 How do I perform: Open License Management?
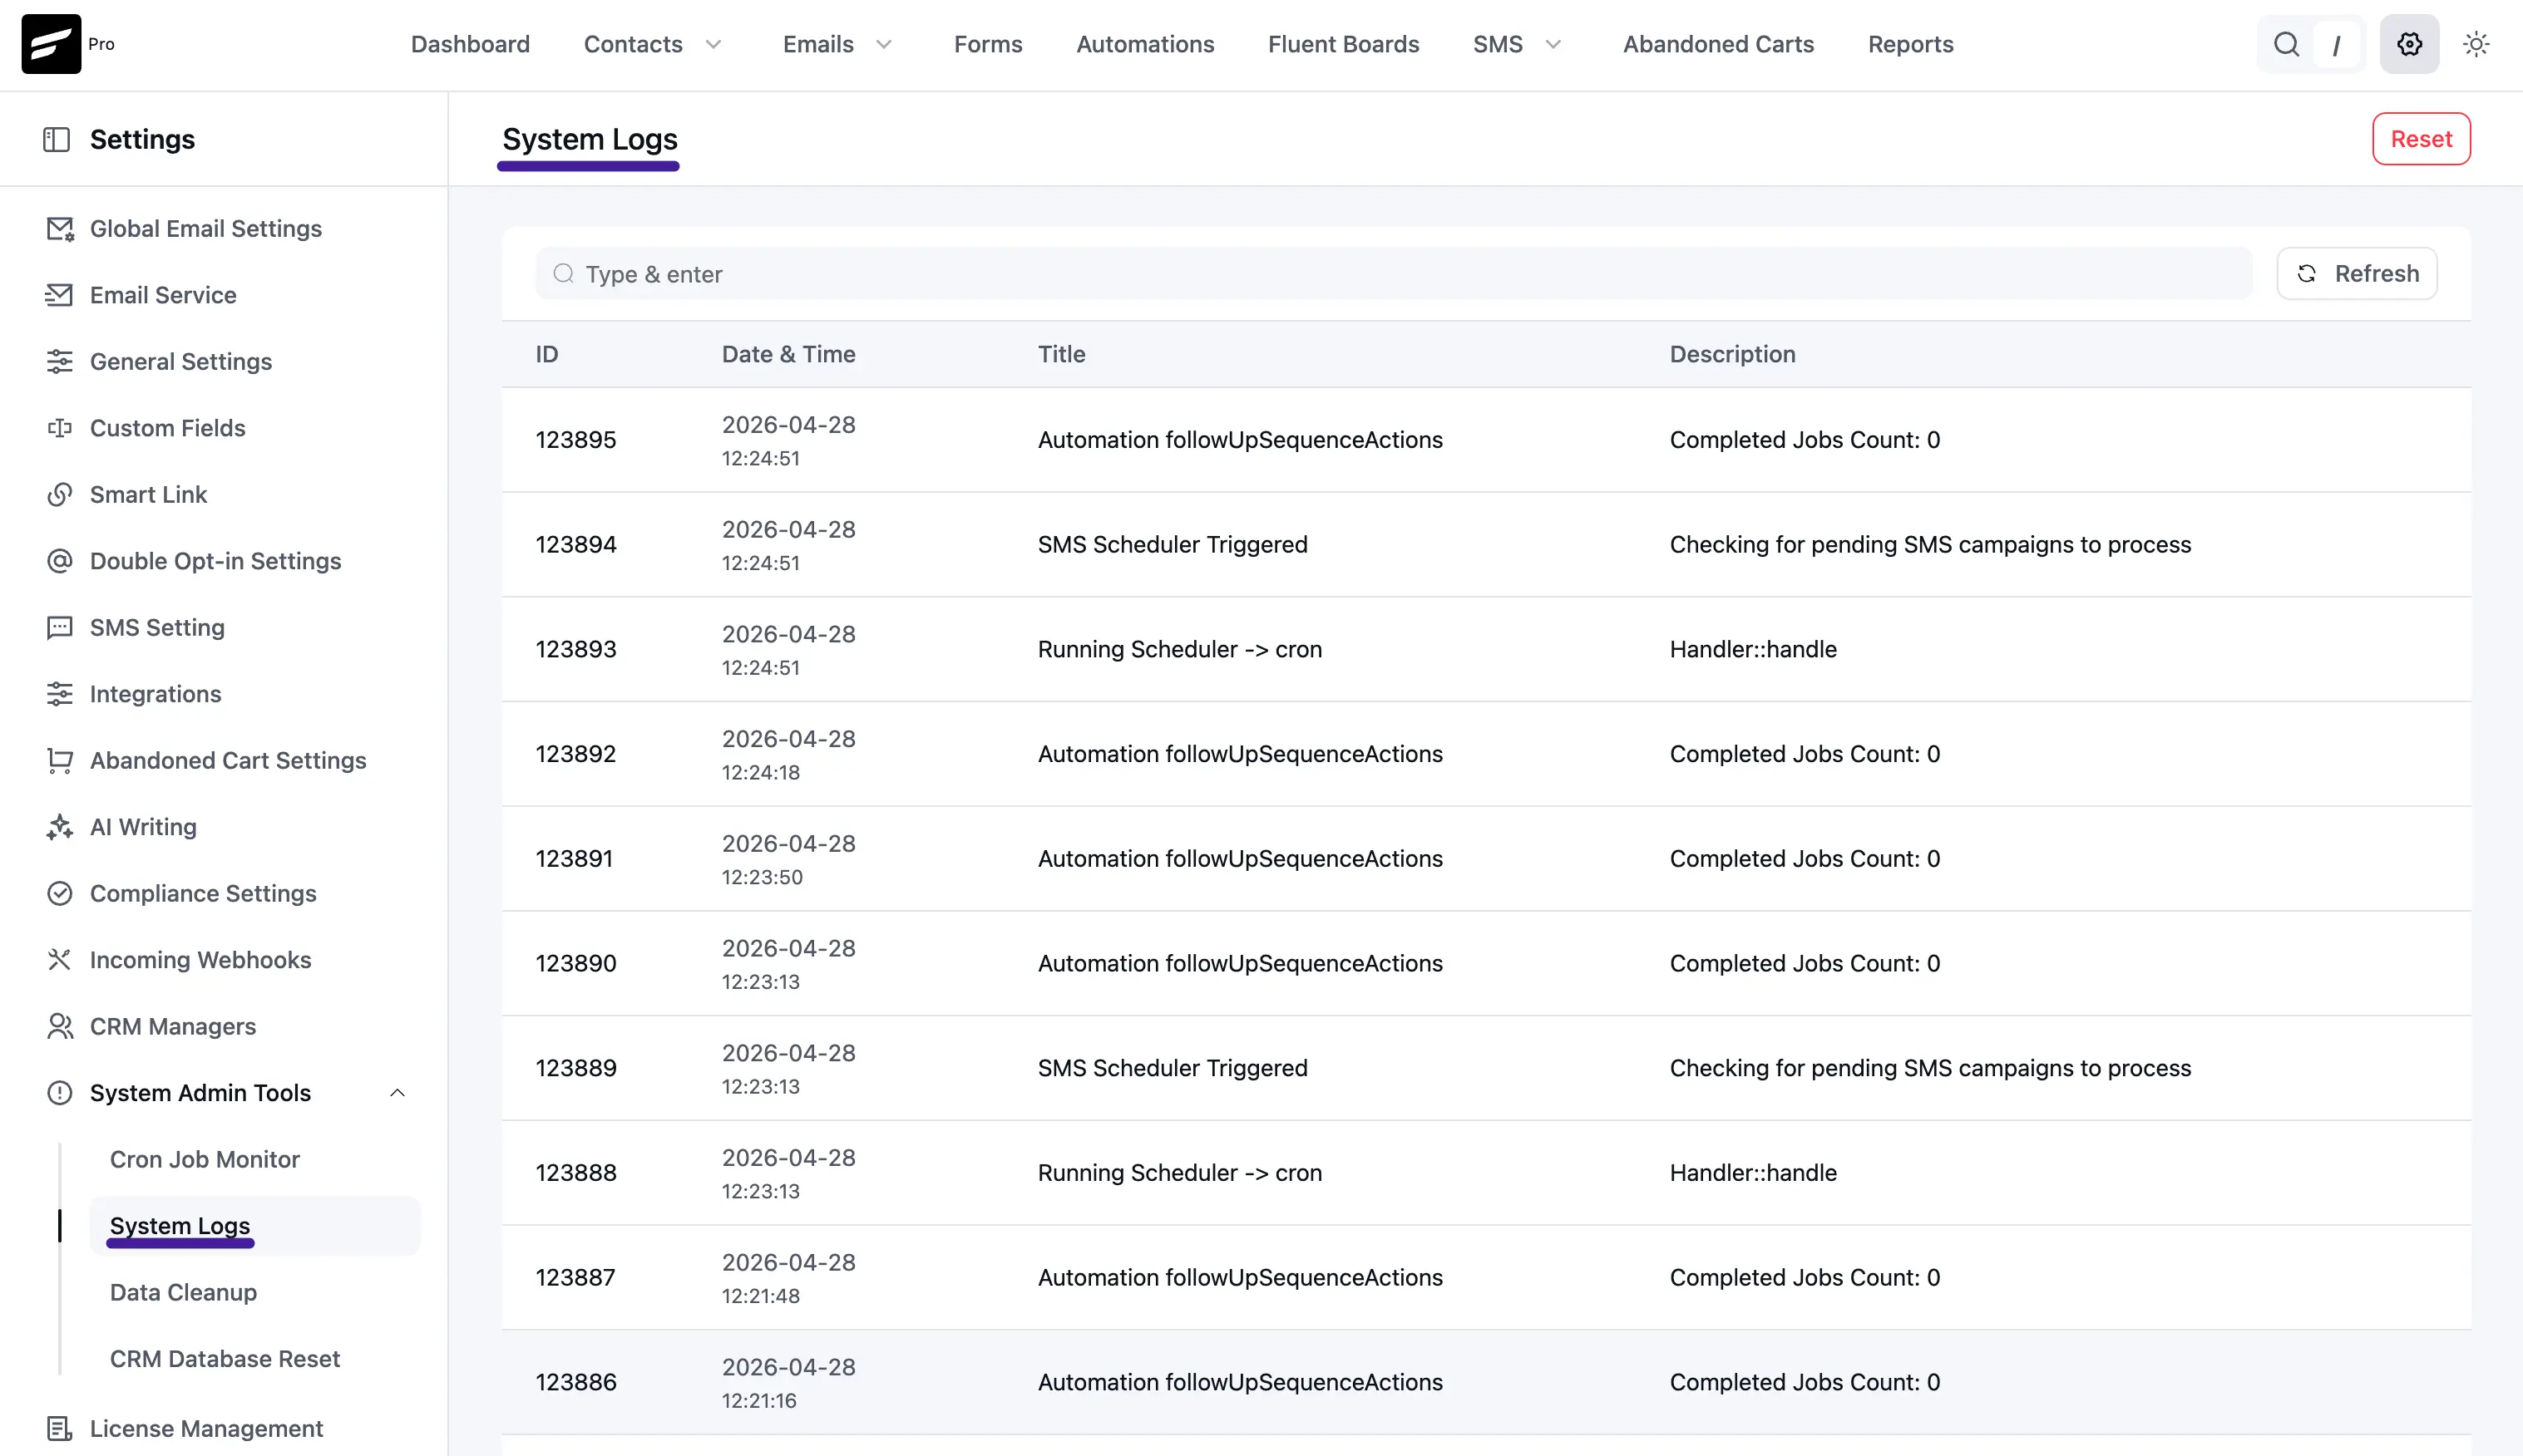pyautogui.click(x=206, y=1429)
